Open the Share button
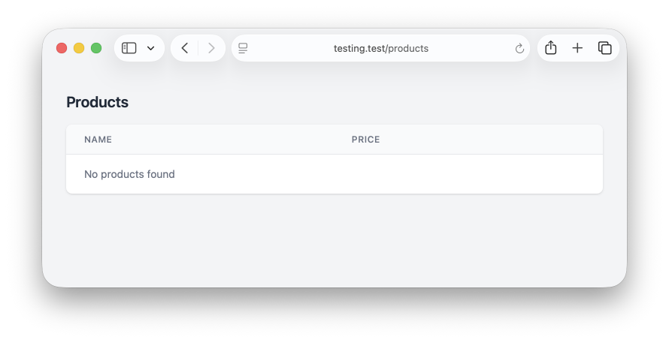Viewport: 669px width, 343px height. point(550,48)
